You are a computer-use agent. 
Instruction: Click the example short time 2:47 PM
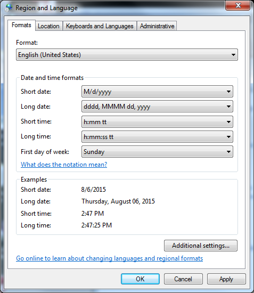point(93,214)
